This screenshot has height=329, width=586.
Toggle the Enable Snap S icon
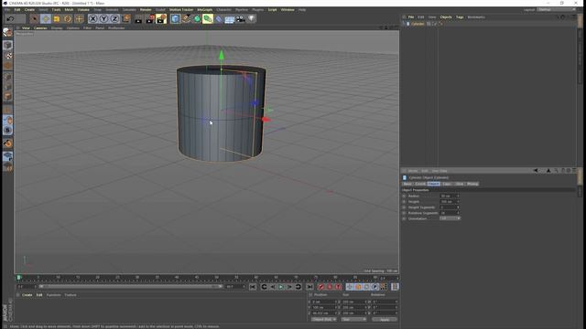click(7, 130)
